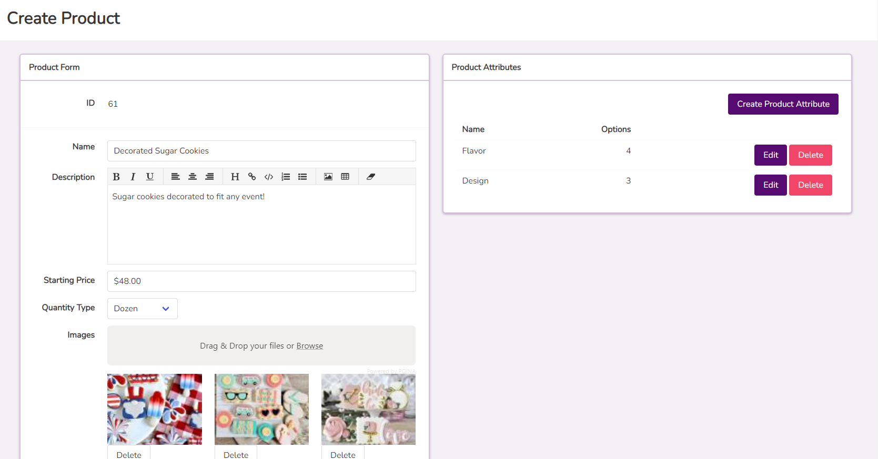Click the Create Product Attribute button
Image resolution: width=878 pixels, height=459 pixels.
coord(783,104)
